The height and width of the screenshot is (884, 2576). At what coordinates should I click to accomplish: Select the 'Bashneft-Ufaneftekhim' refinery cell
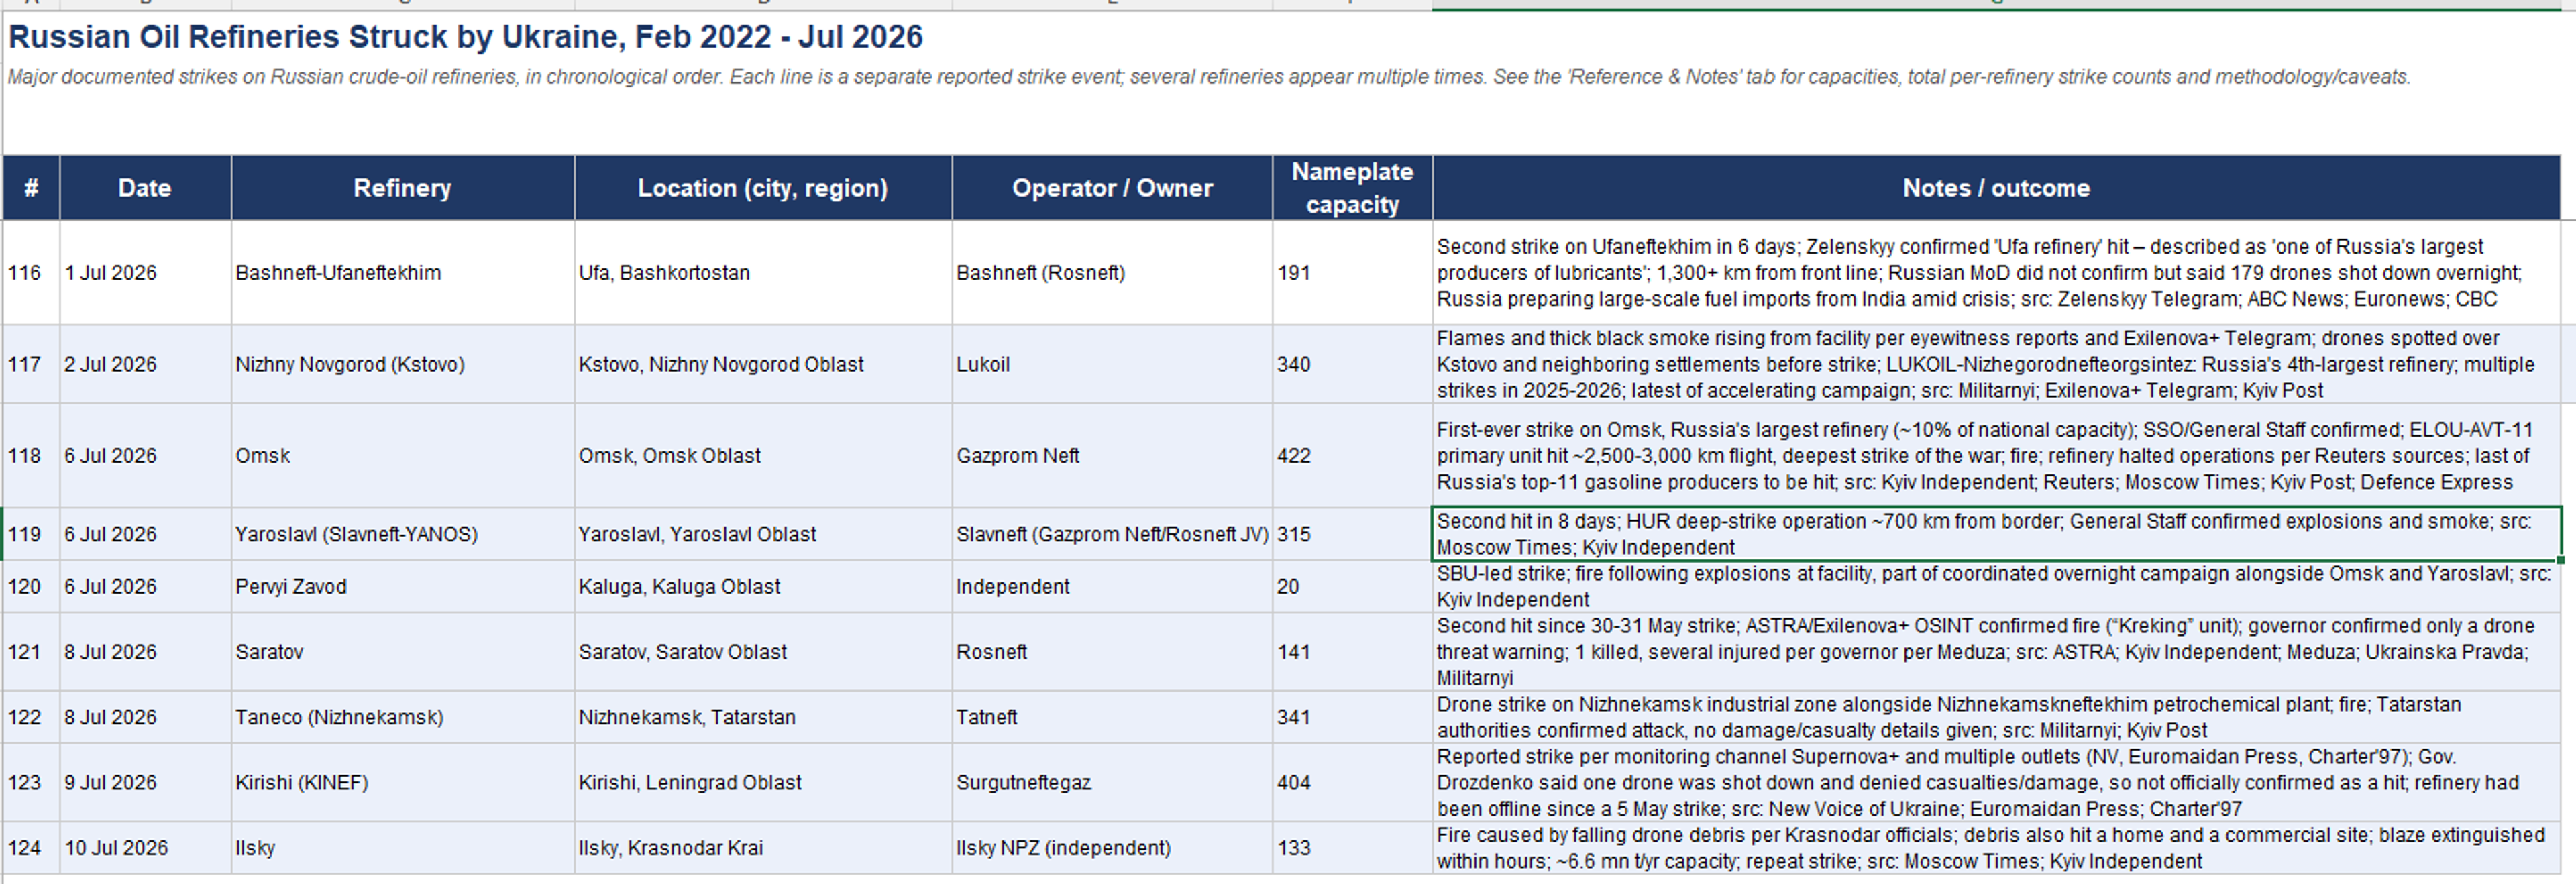pos(402,272)
